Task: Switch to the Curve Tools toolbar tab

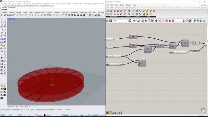Action: point(65,12)
